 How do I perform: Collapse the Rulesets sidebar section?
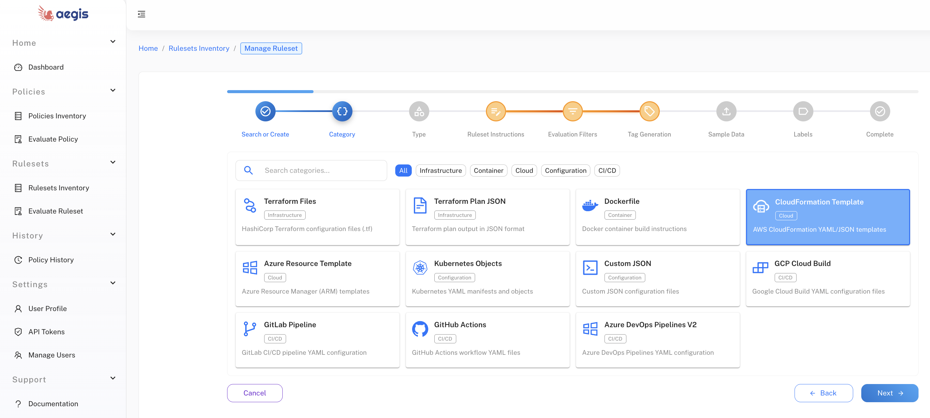coord(113,162)
